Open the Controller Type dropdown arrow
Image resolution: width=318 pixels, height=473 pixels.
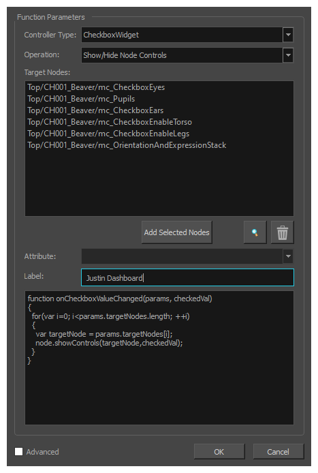(x=288, y=35)
